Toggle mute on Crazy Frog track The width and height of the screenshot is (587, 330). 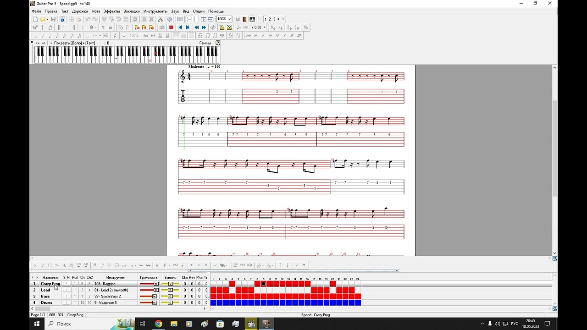click(69, 284)
